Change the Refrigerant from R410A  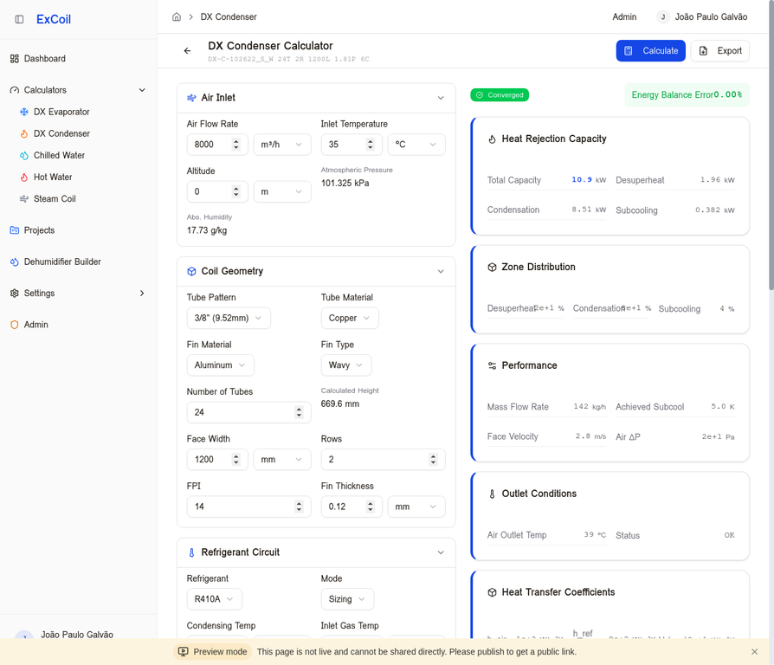[213, 598]
